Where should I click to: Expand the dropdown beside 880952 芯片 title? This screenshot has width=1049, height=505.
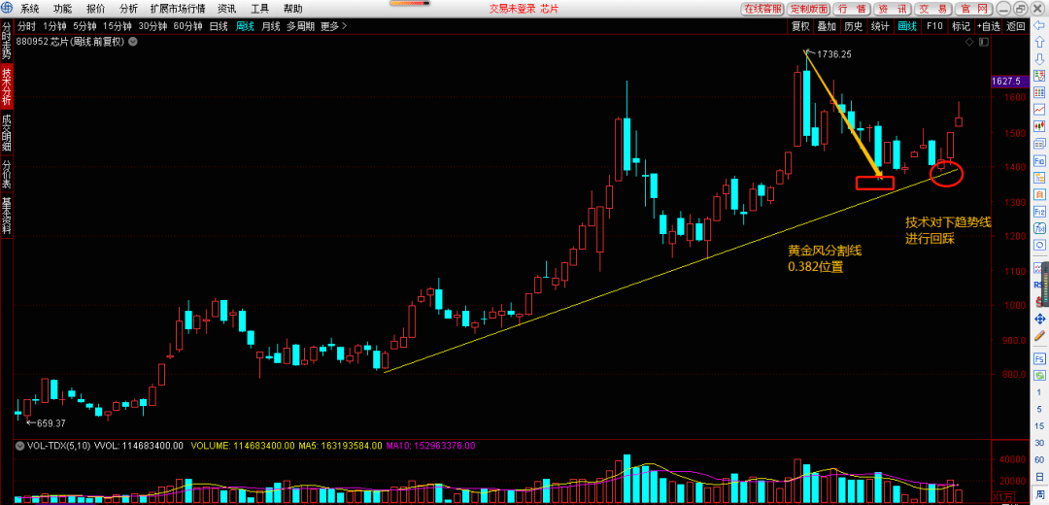click(133, 43)
